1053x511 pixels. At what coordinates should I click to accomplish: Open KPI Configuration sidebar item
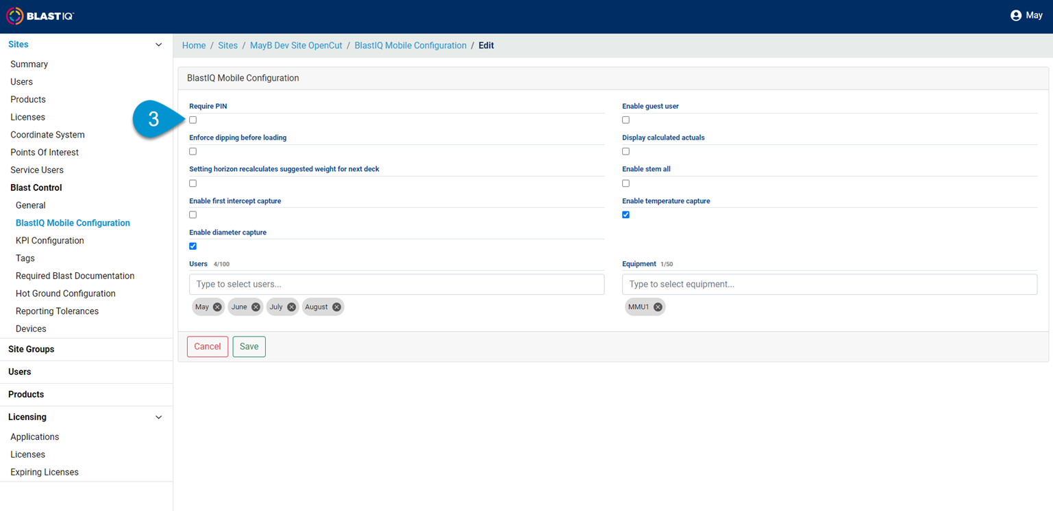[x=50, y=241]
